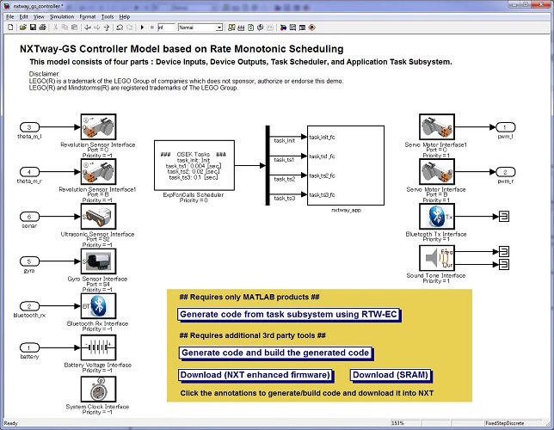
Task: Click the simulation stop time input field
Action: pyautogui.click(x=166, y=27)
